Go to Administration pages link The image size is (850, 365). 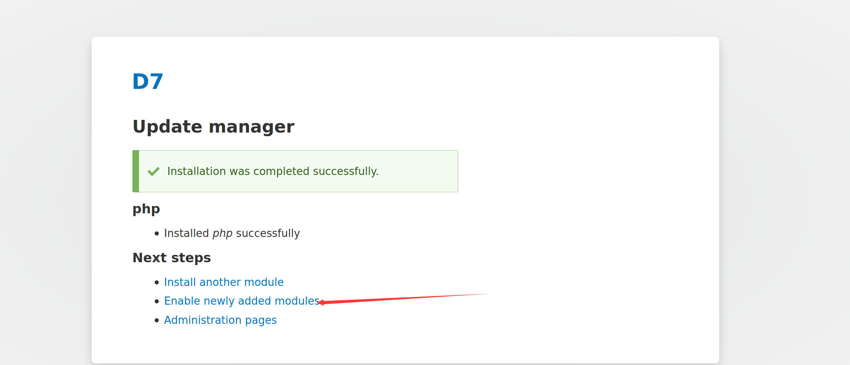220,320
